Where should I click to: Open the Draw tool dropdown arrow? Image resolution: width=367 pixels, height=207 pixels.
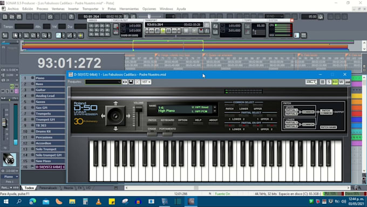[64, 35]
